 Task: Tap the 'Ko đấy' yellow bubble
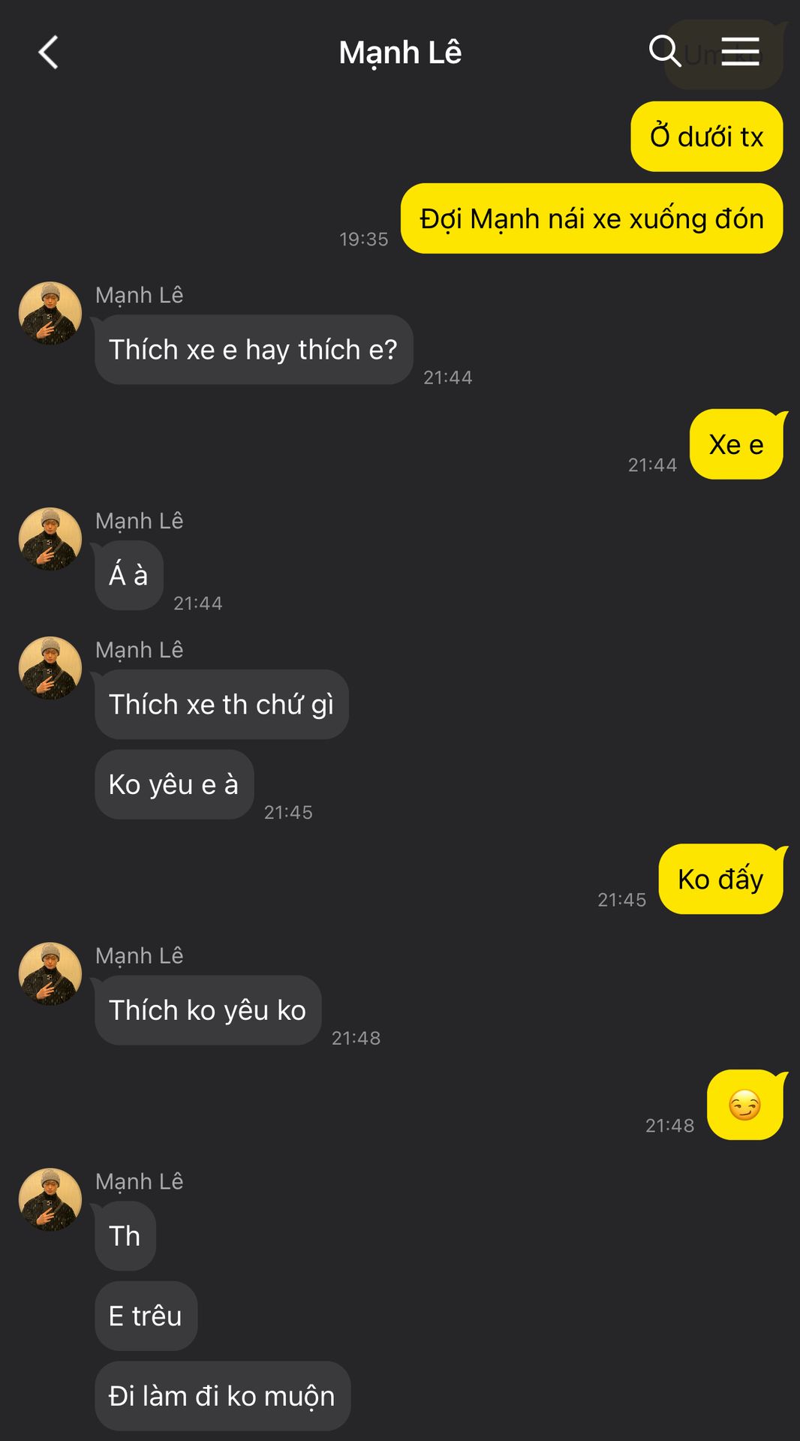pos(721,879)
